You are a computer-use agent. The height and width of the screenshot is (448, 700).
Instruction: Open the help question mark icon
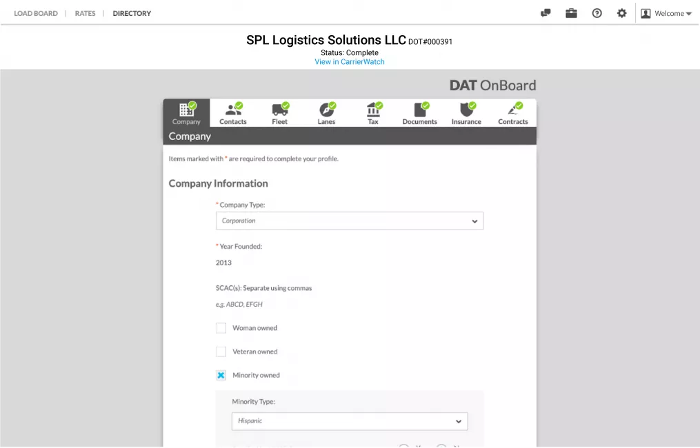pos(597,13)
